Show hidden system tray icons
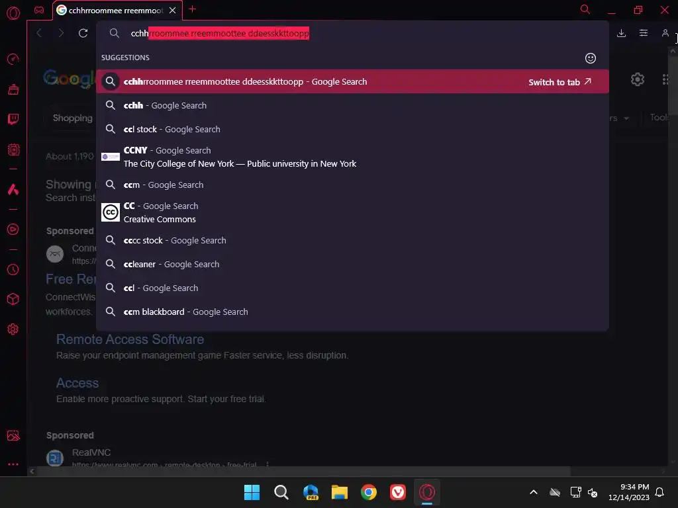 click(x=534, y=492)
